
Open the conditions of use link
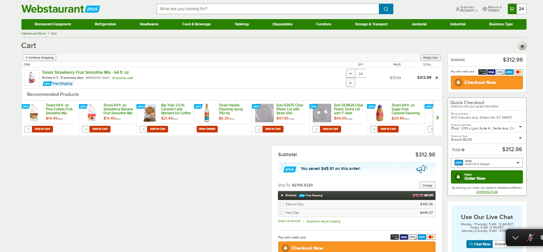(487, 192)
